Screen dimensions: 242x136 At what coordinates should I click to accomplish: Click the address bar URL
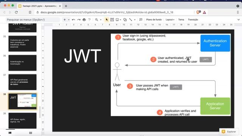click(x=107, y=12)
